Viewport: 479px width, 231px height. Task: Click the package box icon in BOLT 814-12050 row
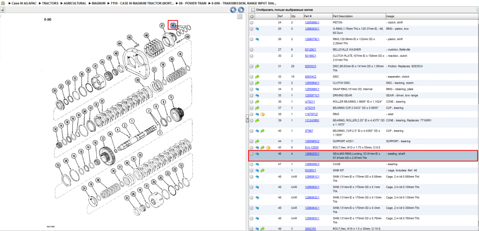coord(268,148)
